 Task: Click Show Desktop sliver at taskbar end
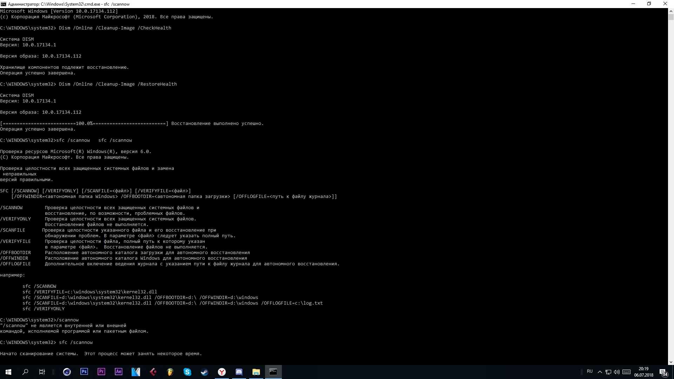(x=673, y=372)
